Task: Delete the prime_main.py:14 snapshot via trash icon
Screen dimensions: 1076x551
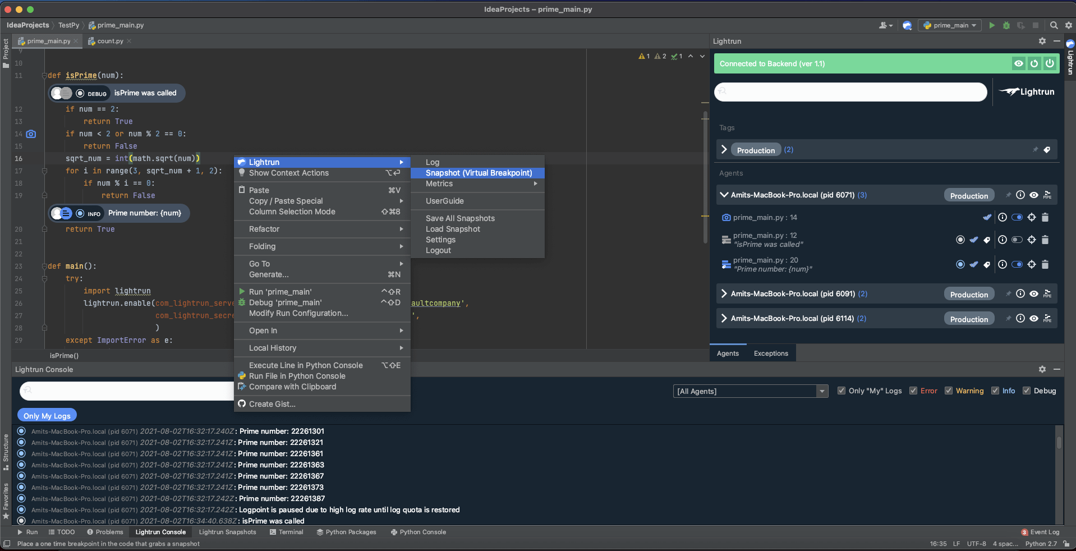Action: click(x=1045, y=218)
